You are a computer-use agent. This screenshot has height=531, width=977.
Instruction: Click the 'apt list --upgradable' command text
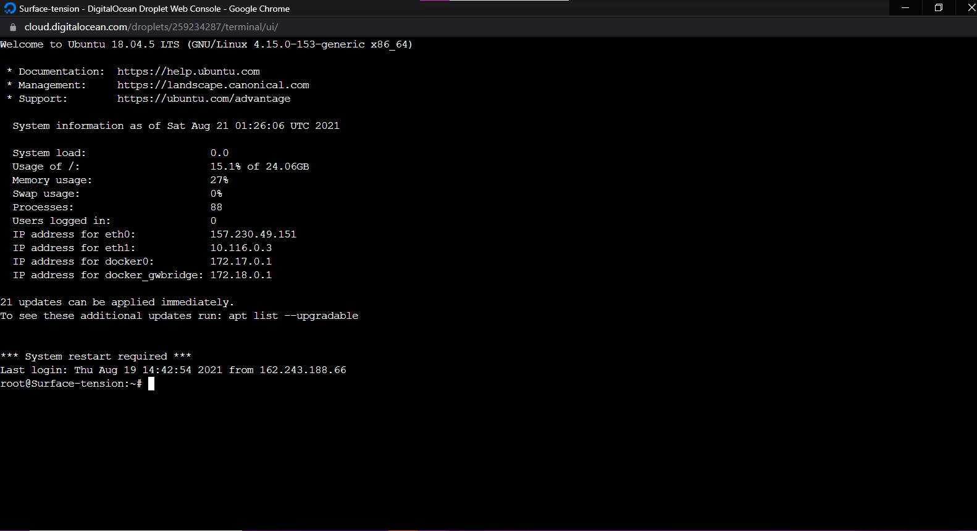tap(293, 316)
